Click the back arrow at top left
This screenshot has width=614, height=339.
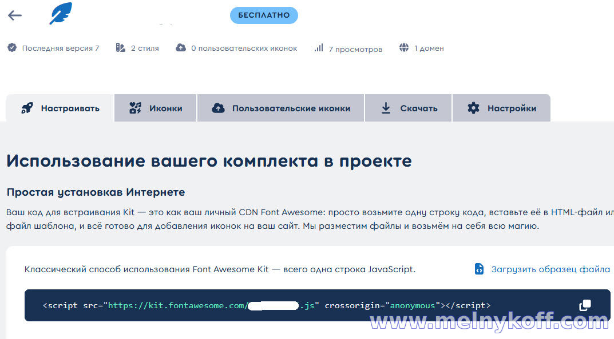point(15,15)
